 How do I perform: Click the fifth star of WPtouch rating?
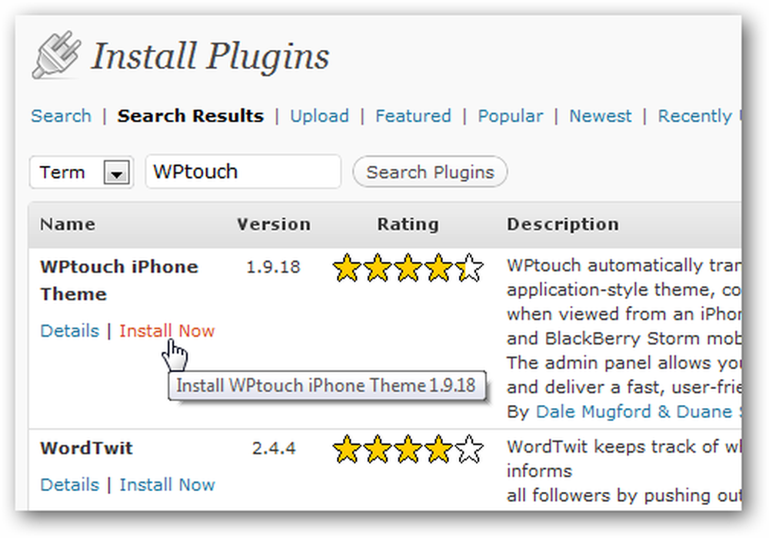click(x=469, y=267)
